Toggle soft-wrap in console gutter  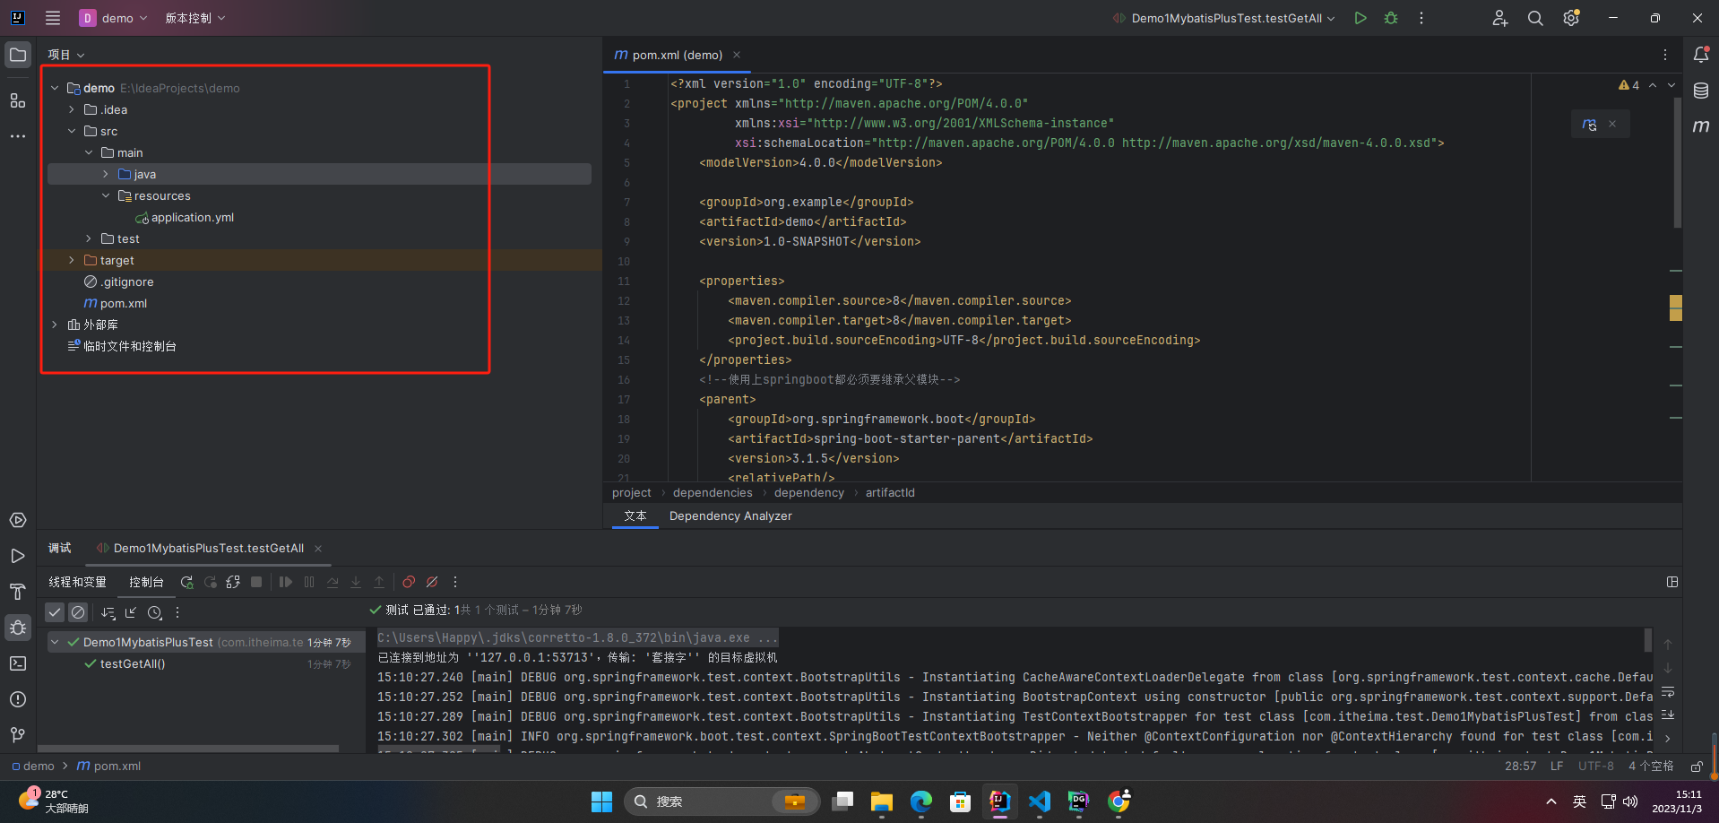point(1668,692)
